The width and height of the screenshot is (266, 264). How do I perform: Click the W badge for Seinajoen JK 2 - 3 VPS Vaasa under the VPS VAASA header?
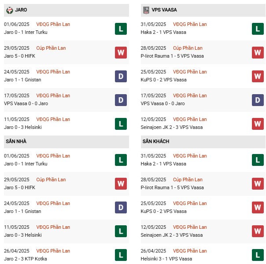click(258, 124)
